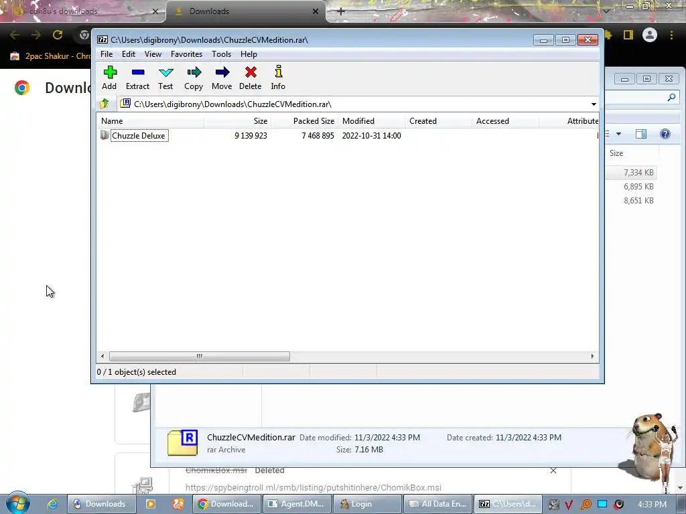Click the 7-Zip address path field
The width and height of the screenshot is (686, 514).
[352, 104]
